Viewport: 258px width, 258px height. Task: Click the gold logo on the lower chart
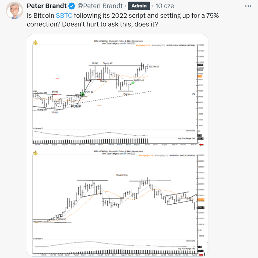click(35, 153)
